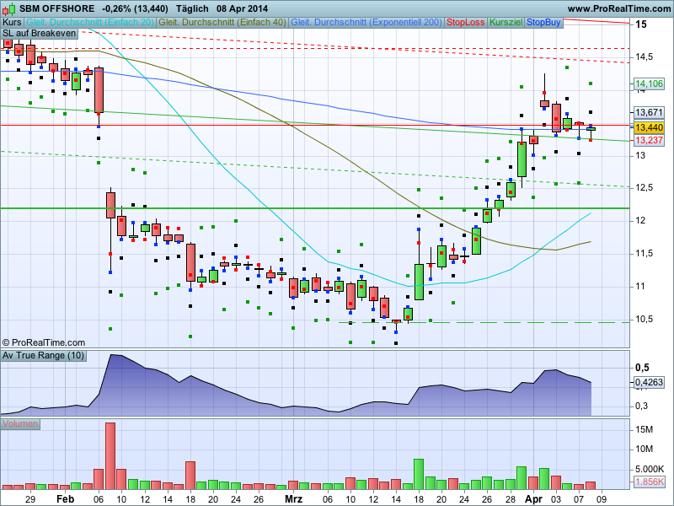Click the 15M label on the volume axis

[644, 429]
